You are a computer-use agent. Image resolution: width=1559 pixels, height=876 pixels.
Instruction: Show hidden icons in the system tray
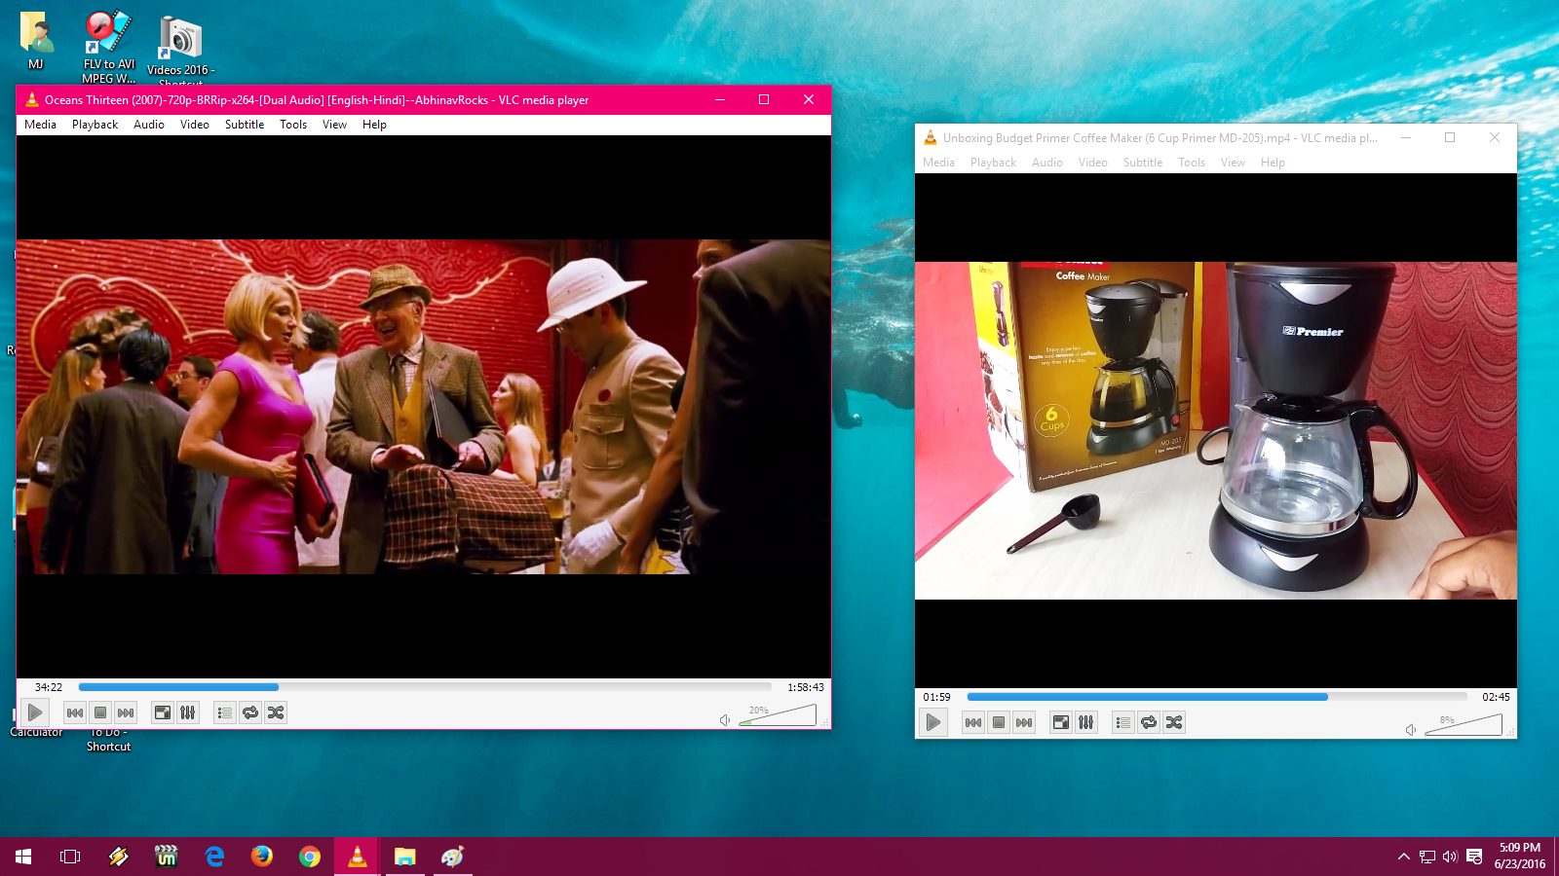point(1403,857)
